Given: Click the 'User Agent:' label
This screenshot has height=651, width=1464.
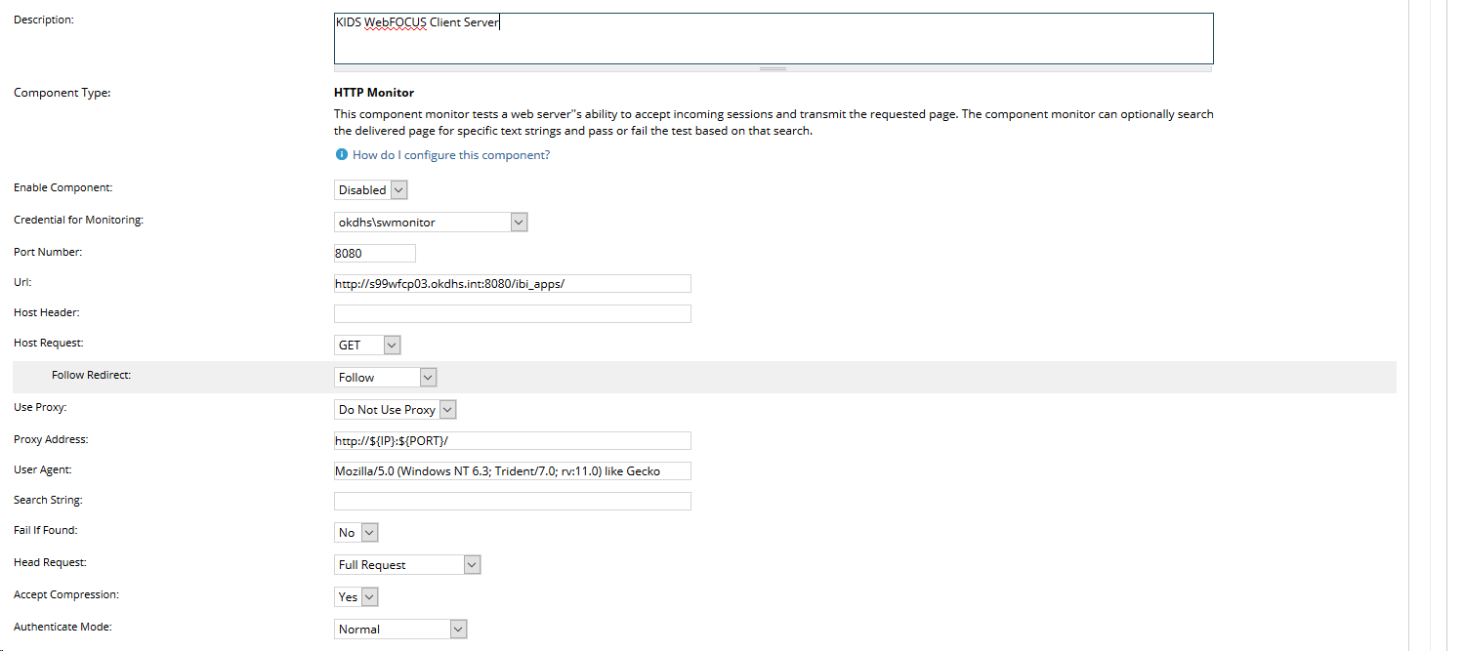Looking at the screenshot, I should click(x=43, y=469).
